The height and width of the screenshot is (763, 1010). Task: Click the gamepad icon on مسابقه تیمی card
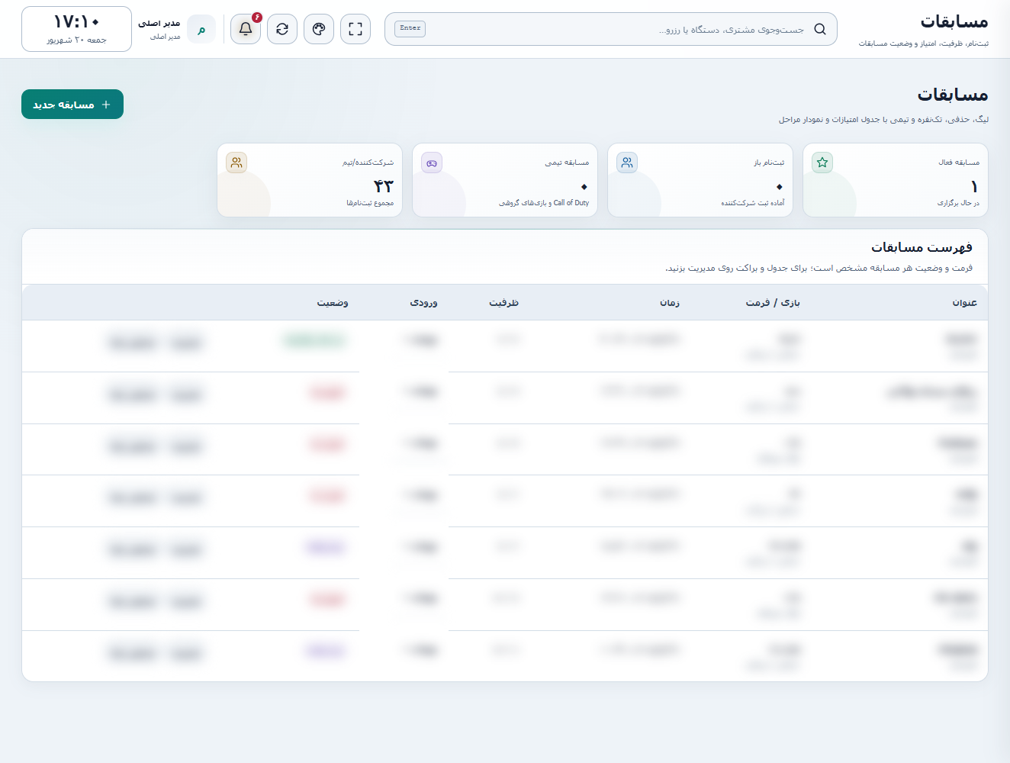pos(432,163)
